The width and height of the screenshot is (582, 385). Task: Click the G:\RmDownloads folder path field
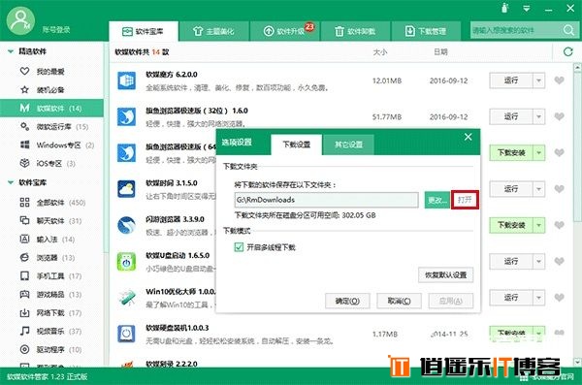click(326, 200)
